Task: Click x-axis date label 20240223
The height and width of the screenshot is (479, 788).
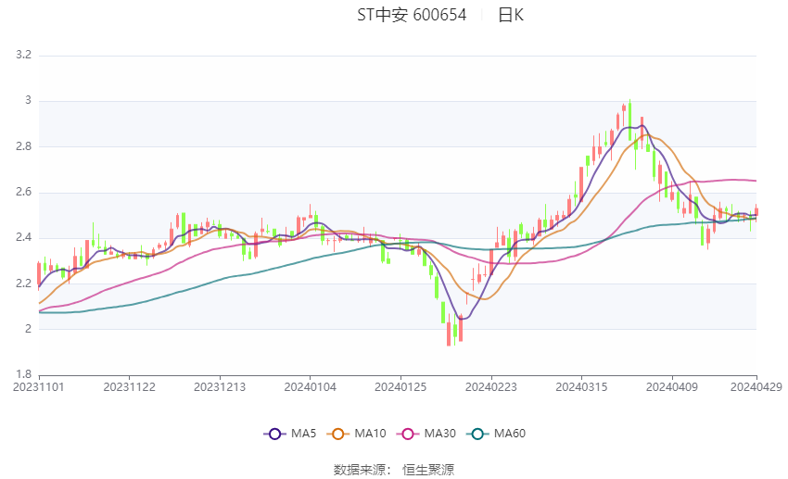Action: click(491, 387)
